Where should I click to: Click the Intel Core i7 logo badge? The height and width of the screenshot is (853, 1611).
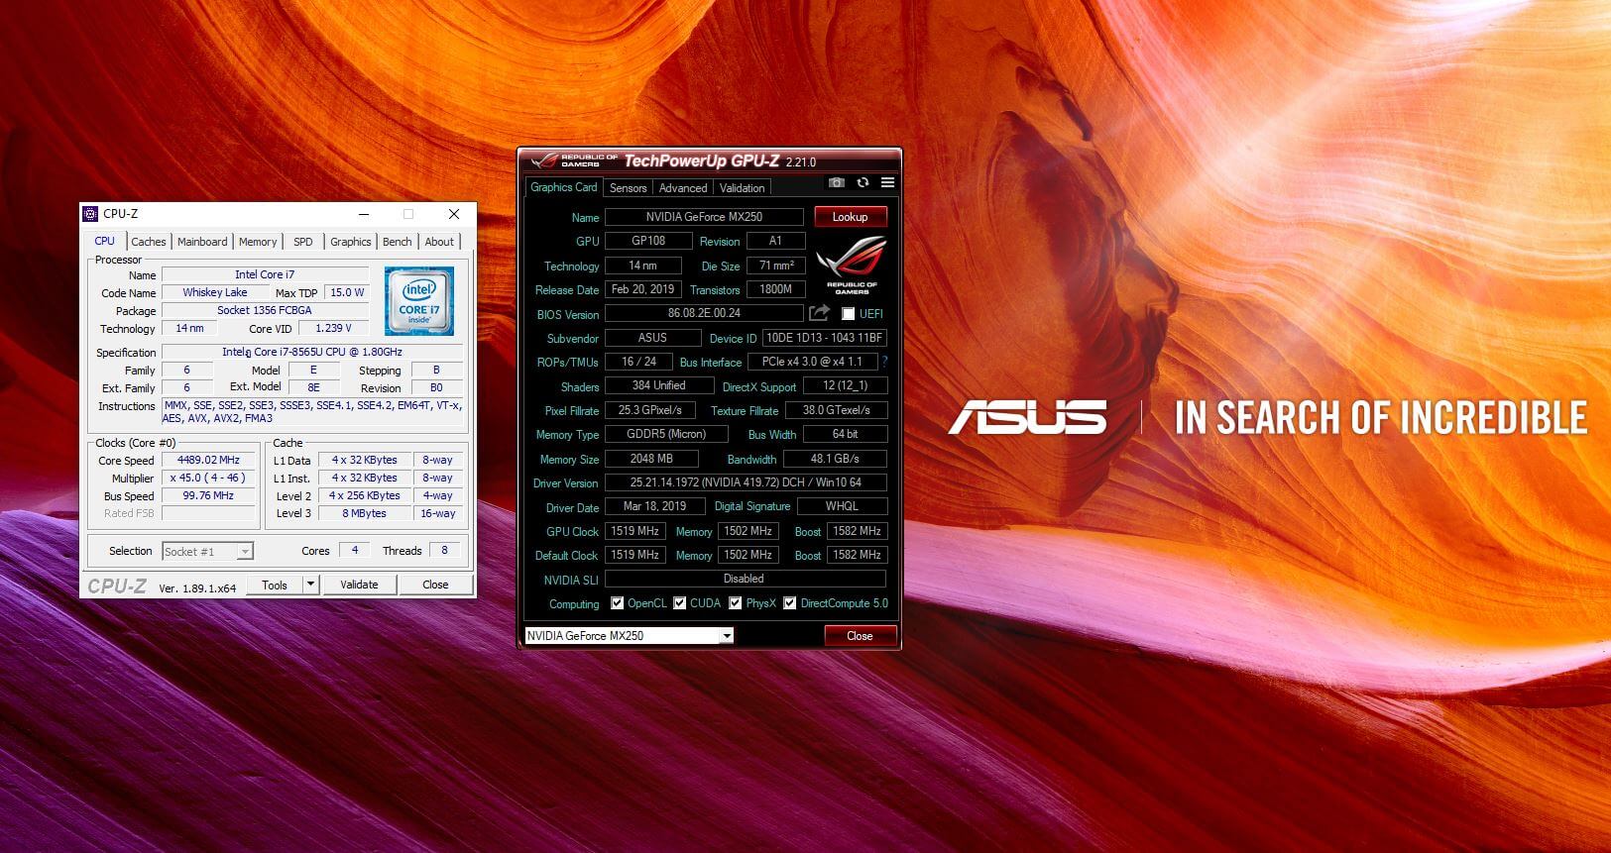[419, 300]
